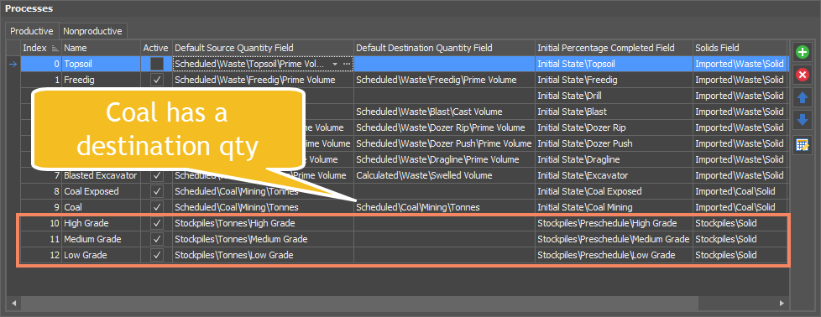Toggle Active checkbox for Coal Exposed
The width and height of the screenshot is (821, 317).
point(156,191)
